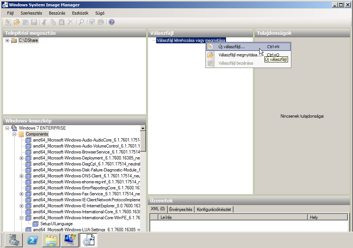
Task: Switch to the Érvényesítés tab
Action: [x=180, y=210]
